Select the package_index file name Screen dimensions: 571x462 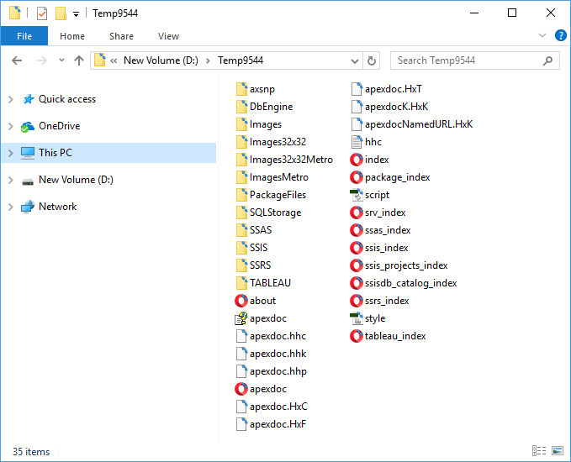pyautogui.click(x=397, y=177)
